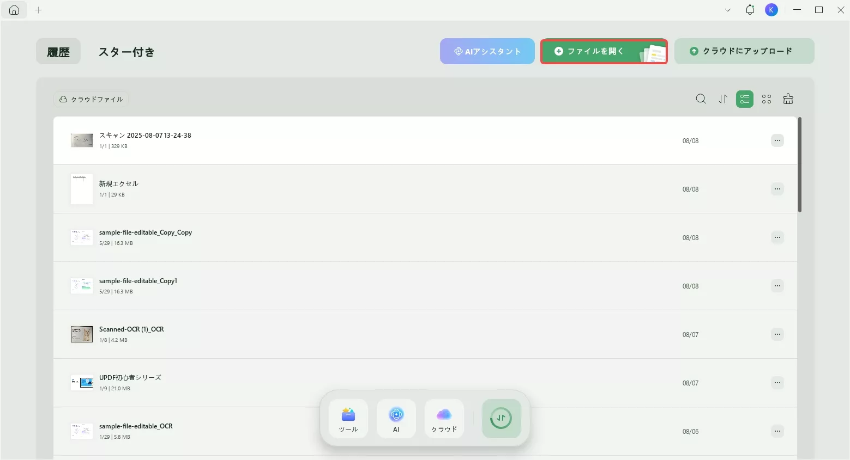Click the clear history broom icon

click(x=788, y=99)
